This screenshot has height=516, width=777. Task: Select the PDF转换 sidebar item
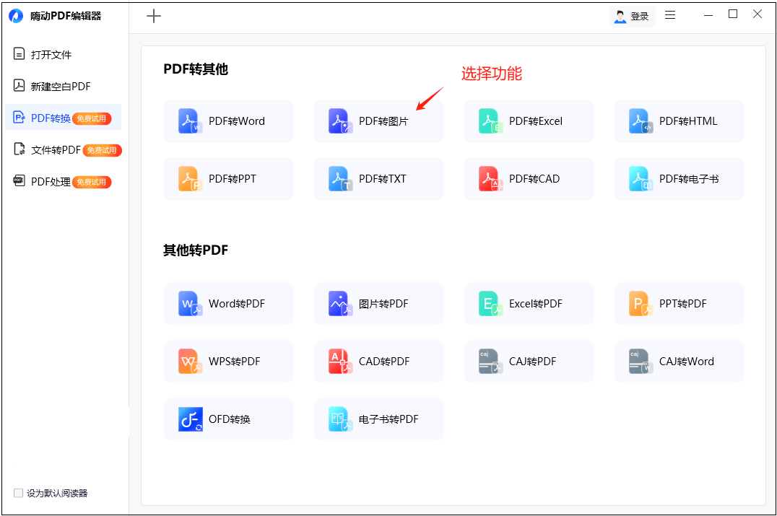pos(51,118)
